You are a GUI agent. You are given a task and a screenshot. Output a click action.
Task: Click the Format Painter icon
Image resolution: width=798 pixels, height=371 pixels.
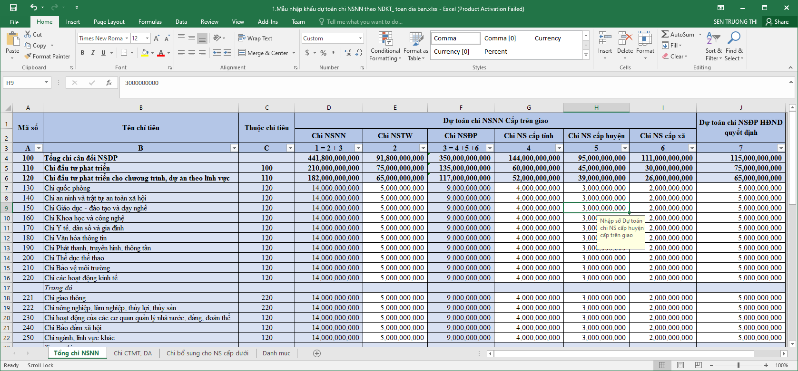coord(28,56)
